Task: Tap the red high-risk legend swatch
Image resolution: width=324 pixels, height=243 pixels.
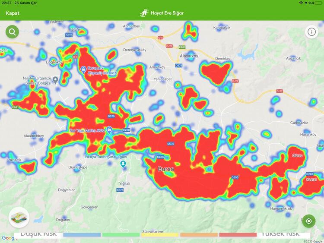Action: coord(238,235)
